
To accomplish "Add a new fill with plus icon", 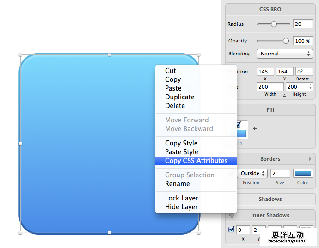I will [x=255, y=128].
